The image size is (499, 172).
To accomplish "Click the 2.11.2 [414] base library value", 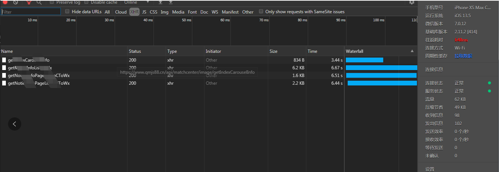I will (466, 32).
